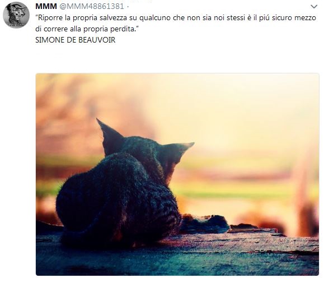Viewport: 324px width, 283px height.
Task: Select the SIMONE DE BEAUVOIR attribution line
Action: (x=75, y=40)
